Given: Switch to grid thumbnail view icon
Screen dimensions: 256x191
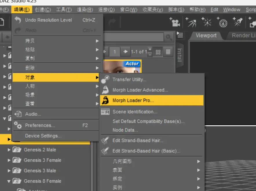Looking at the screenshot, I should [158, 52].
